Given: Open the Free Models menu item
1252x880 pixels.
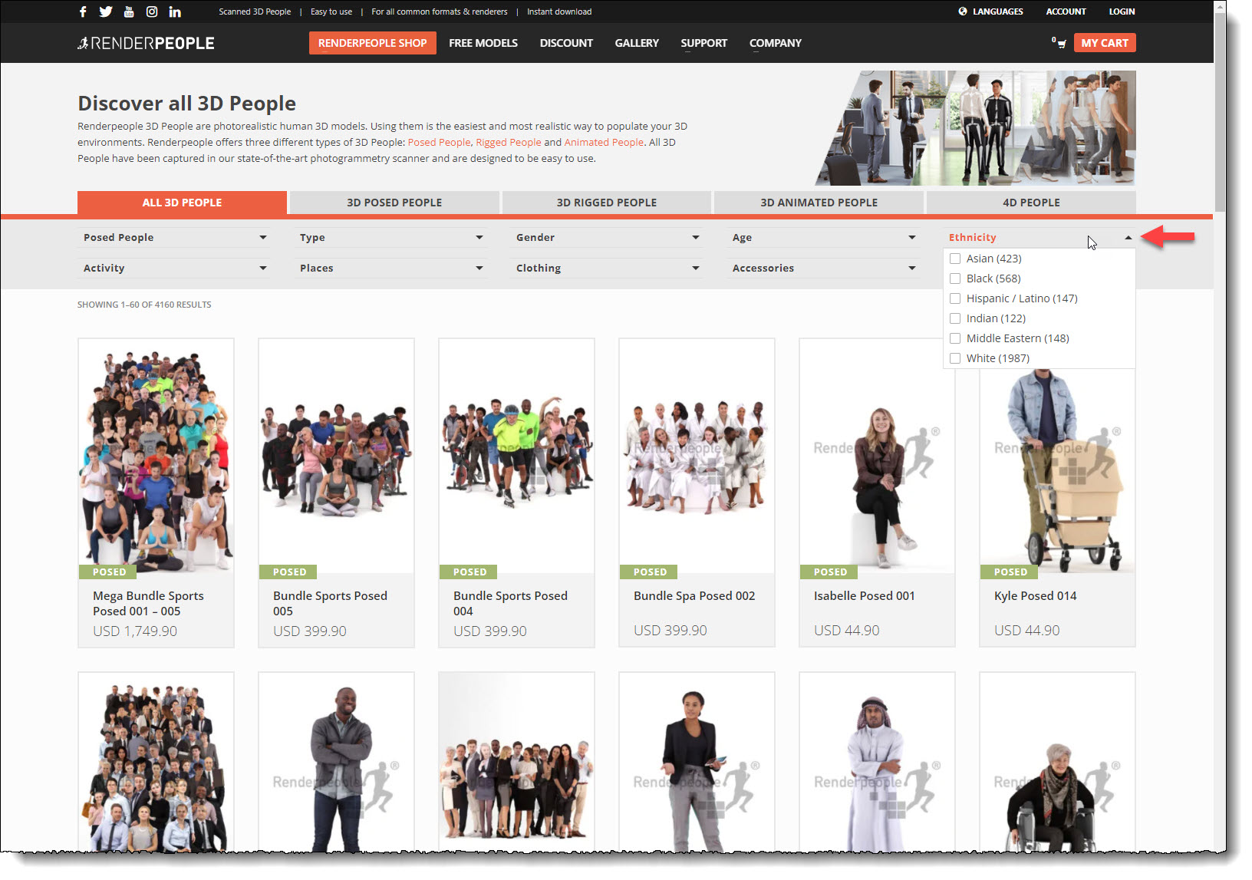Looking at the screenshot, I should tap(483, 43).
